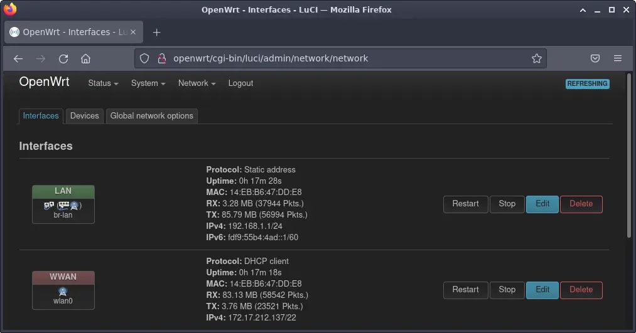Screen dimensions: 636x333
Task: Open the Pocket save icon
Action: pos(595,58)
